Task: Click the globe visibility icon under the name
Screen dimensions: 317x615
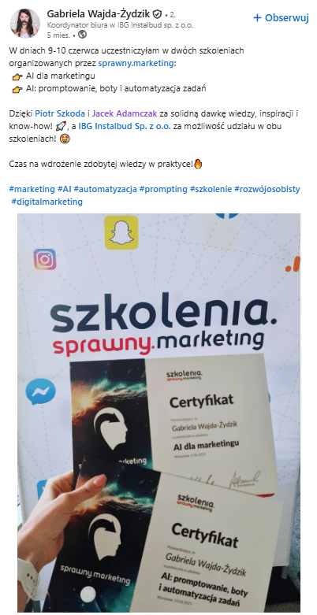Action: point(83,35)
